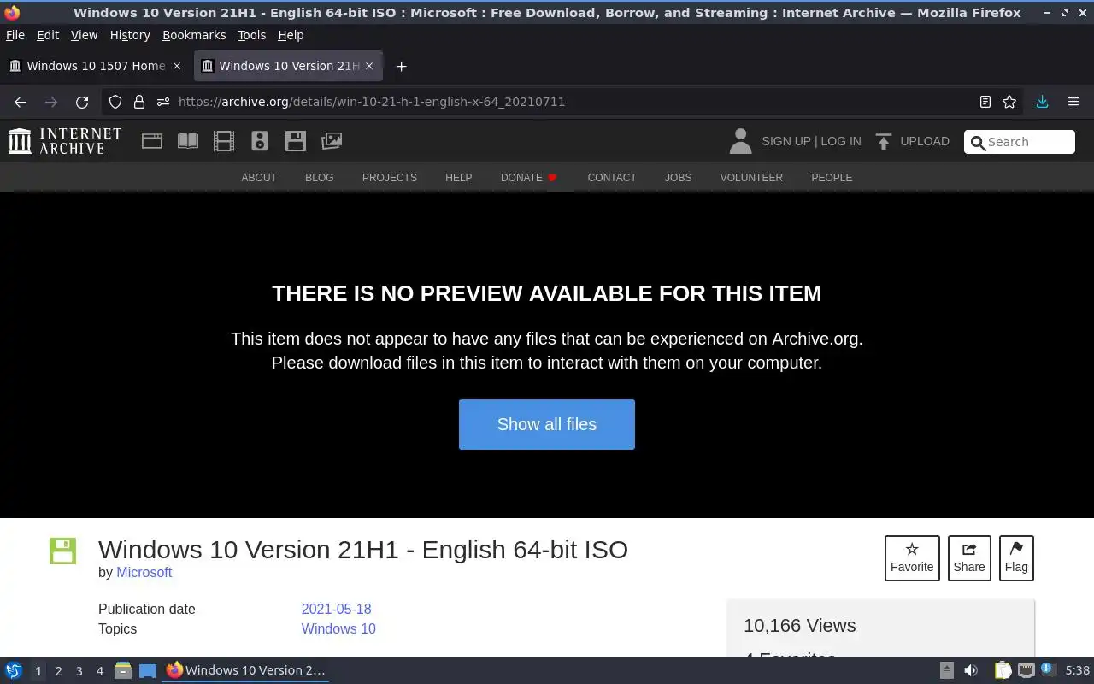The width and height of the screenshot is (1094, 684).
Task: Switch to the Windows 10 1507 Home tab
Action: [96, 66]
